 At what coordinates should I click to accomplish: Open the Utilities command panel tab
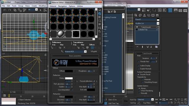[x=157, y=15]
